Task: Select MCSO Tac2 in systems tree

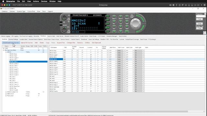Action: coord(13,56)
